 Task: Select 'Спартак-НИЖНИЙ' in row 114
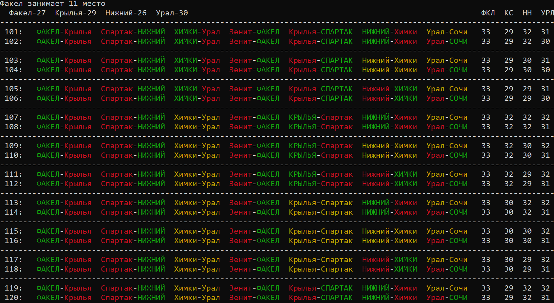pos(133,212)
